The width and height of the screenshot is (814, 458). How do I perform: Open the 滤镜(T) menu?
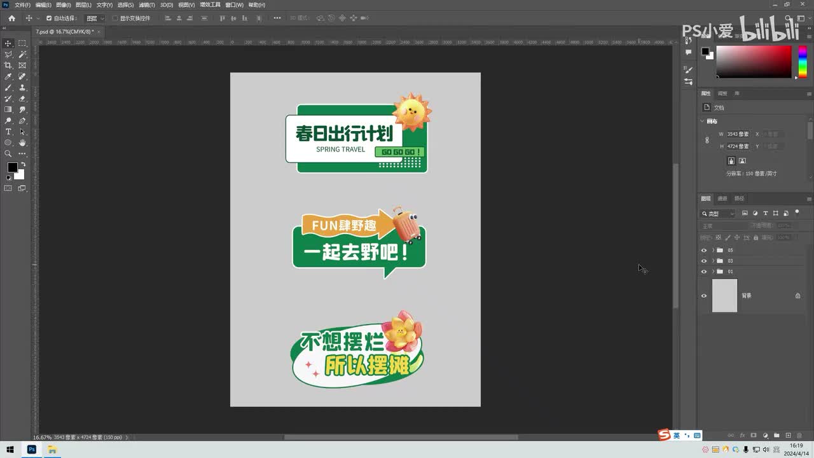point(147,4)
